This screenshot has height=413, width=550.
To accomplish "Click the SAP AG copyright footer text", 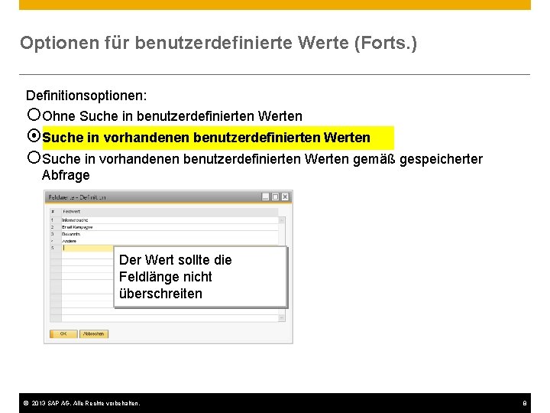I will [82, 403].
